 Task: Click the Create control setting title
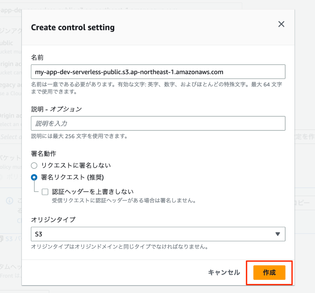pos(73,27)
